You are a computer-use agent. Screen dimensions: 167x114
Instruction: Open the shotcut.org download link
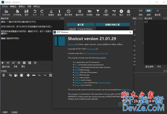126,90
